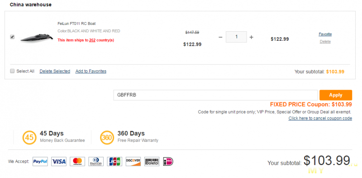Image resolution: width=362 pixels, height=178 pixels.
Task: Apply the GBFFRB coupon code
Action: [x=336, y=95]
